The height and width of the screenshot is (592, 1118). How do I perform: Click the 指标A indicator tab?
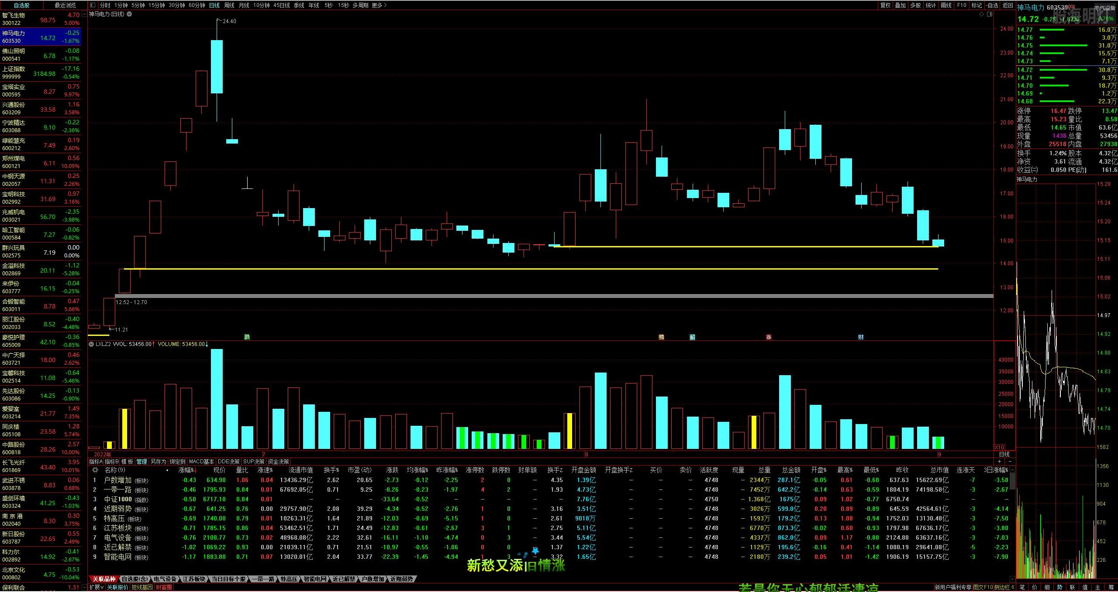(96, 462)
